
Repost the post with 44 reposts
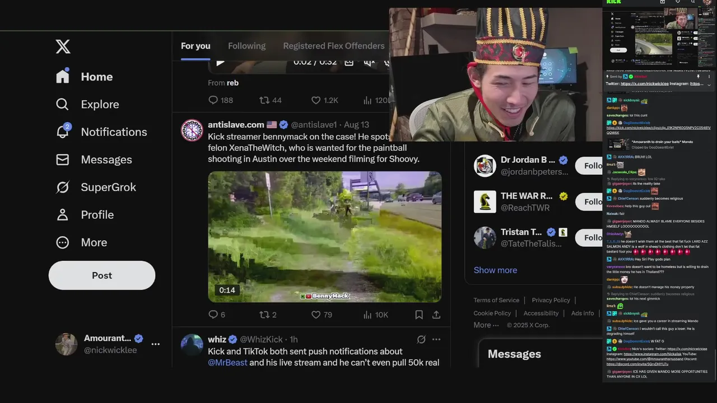[x=264, y=100]
